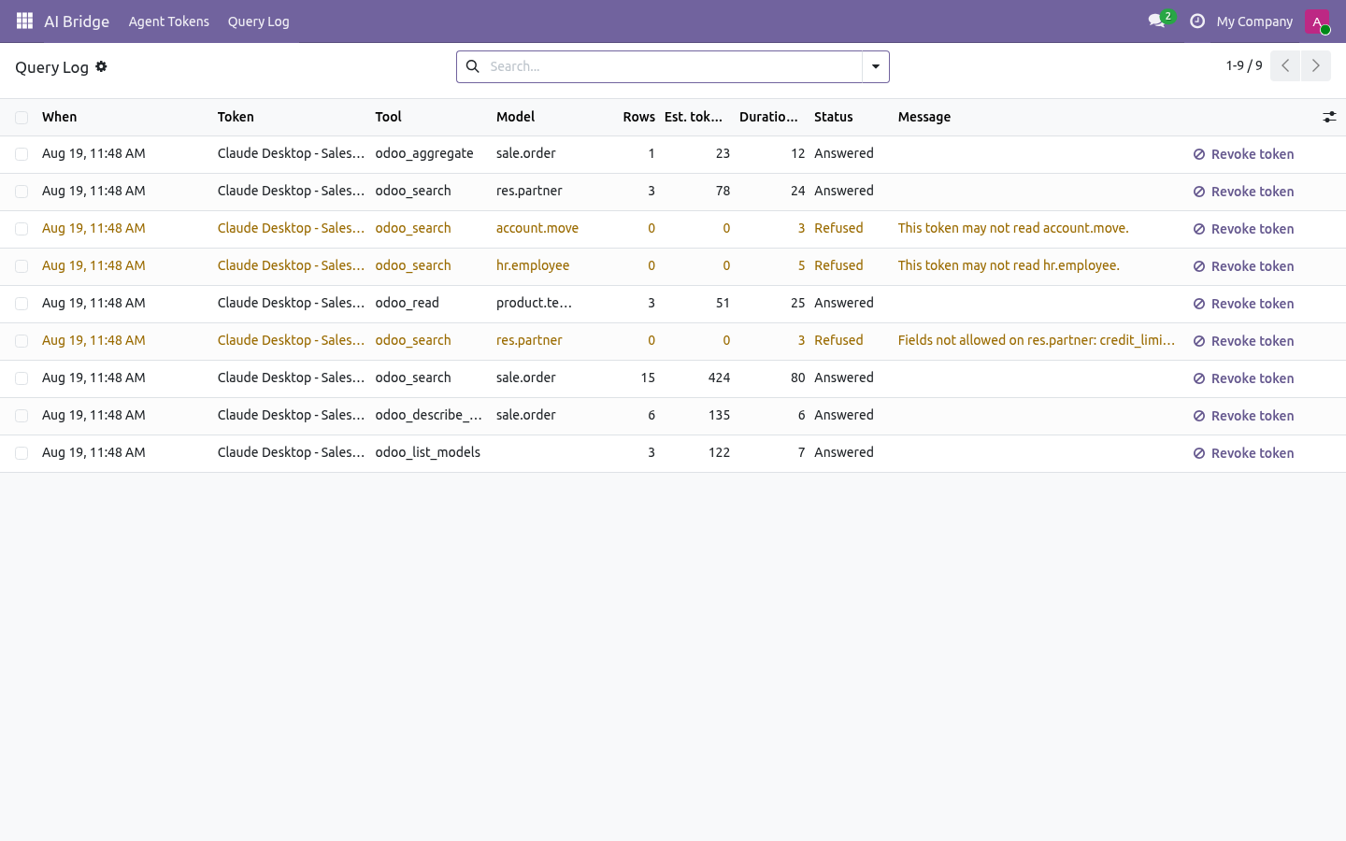Sort by the Duration column header
The height and width of the screenshot is (841, 1346).
[x=768, y=117]
